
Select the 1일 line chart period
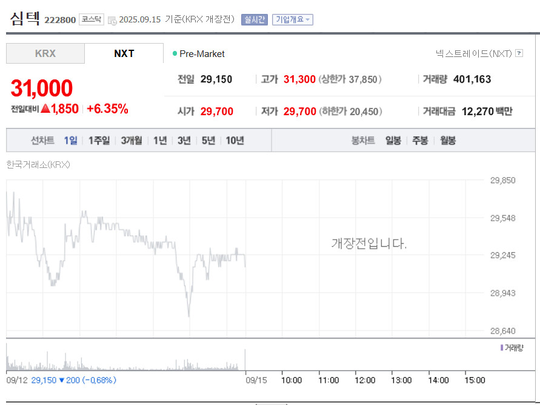point(70,141)
